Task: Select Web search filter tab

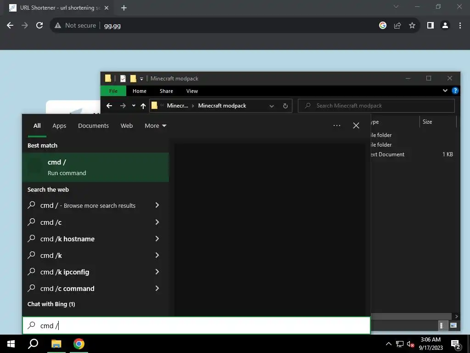Action: pos(127,126)
